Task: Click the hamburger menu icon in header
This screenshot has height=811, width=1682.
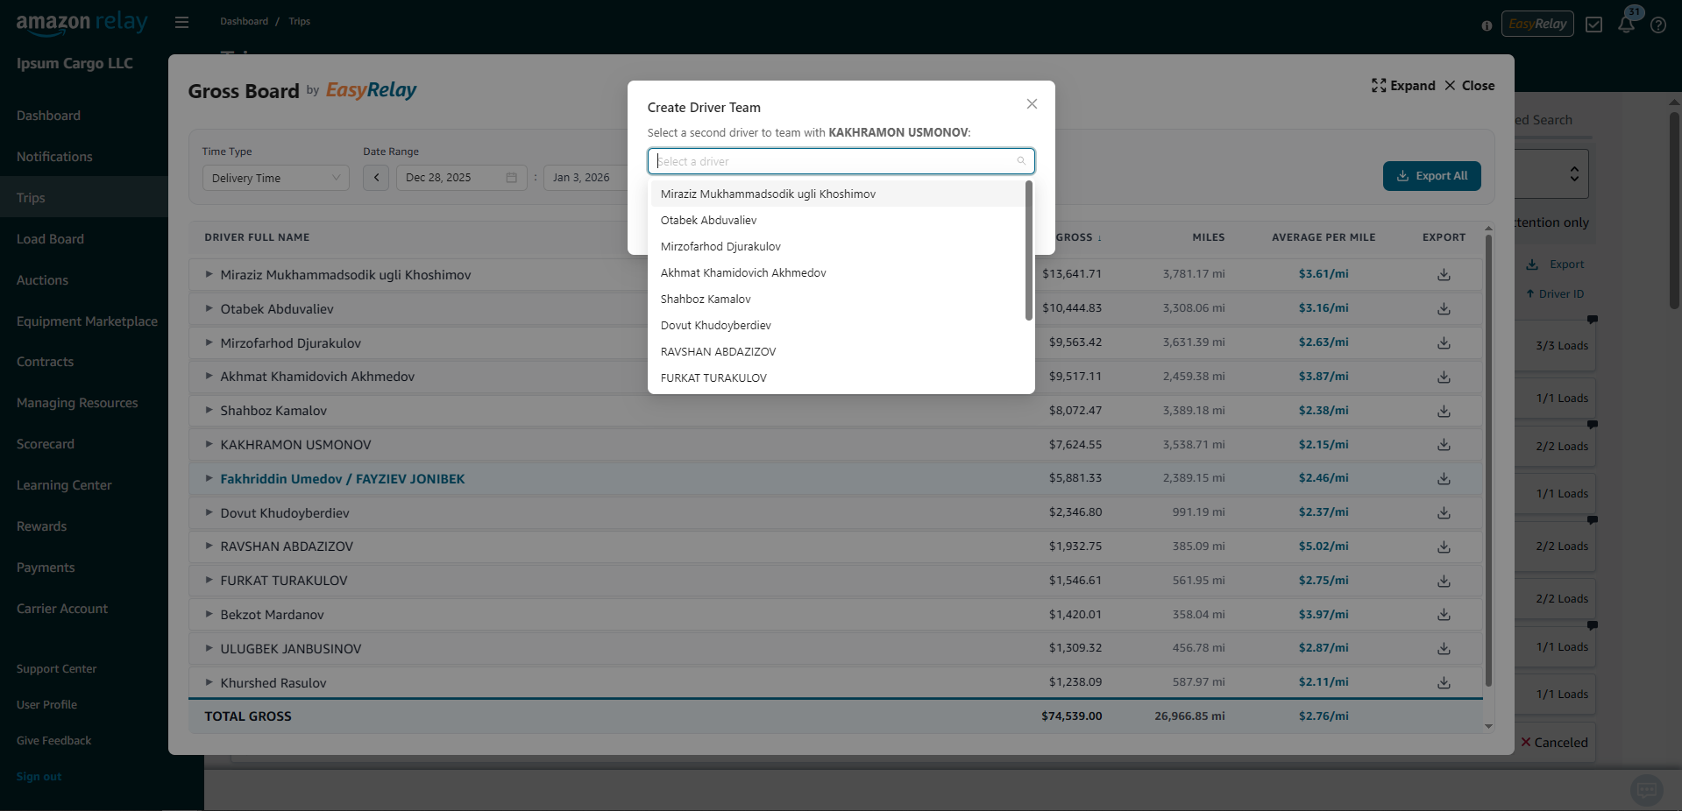Action: 181,22
